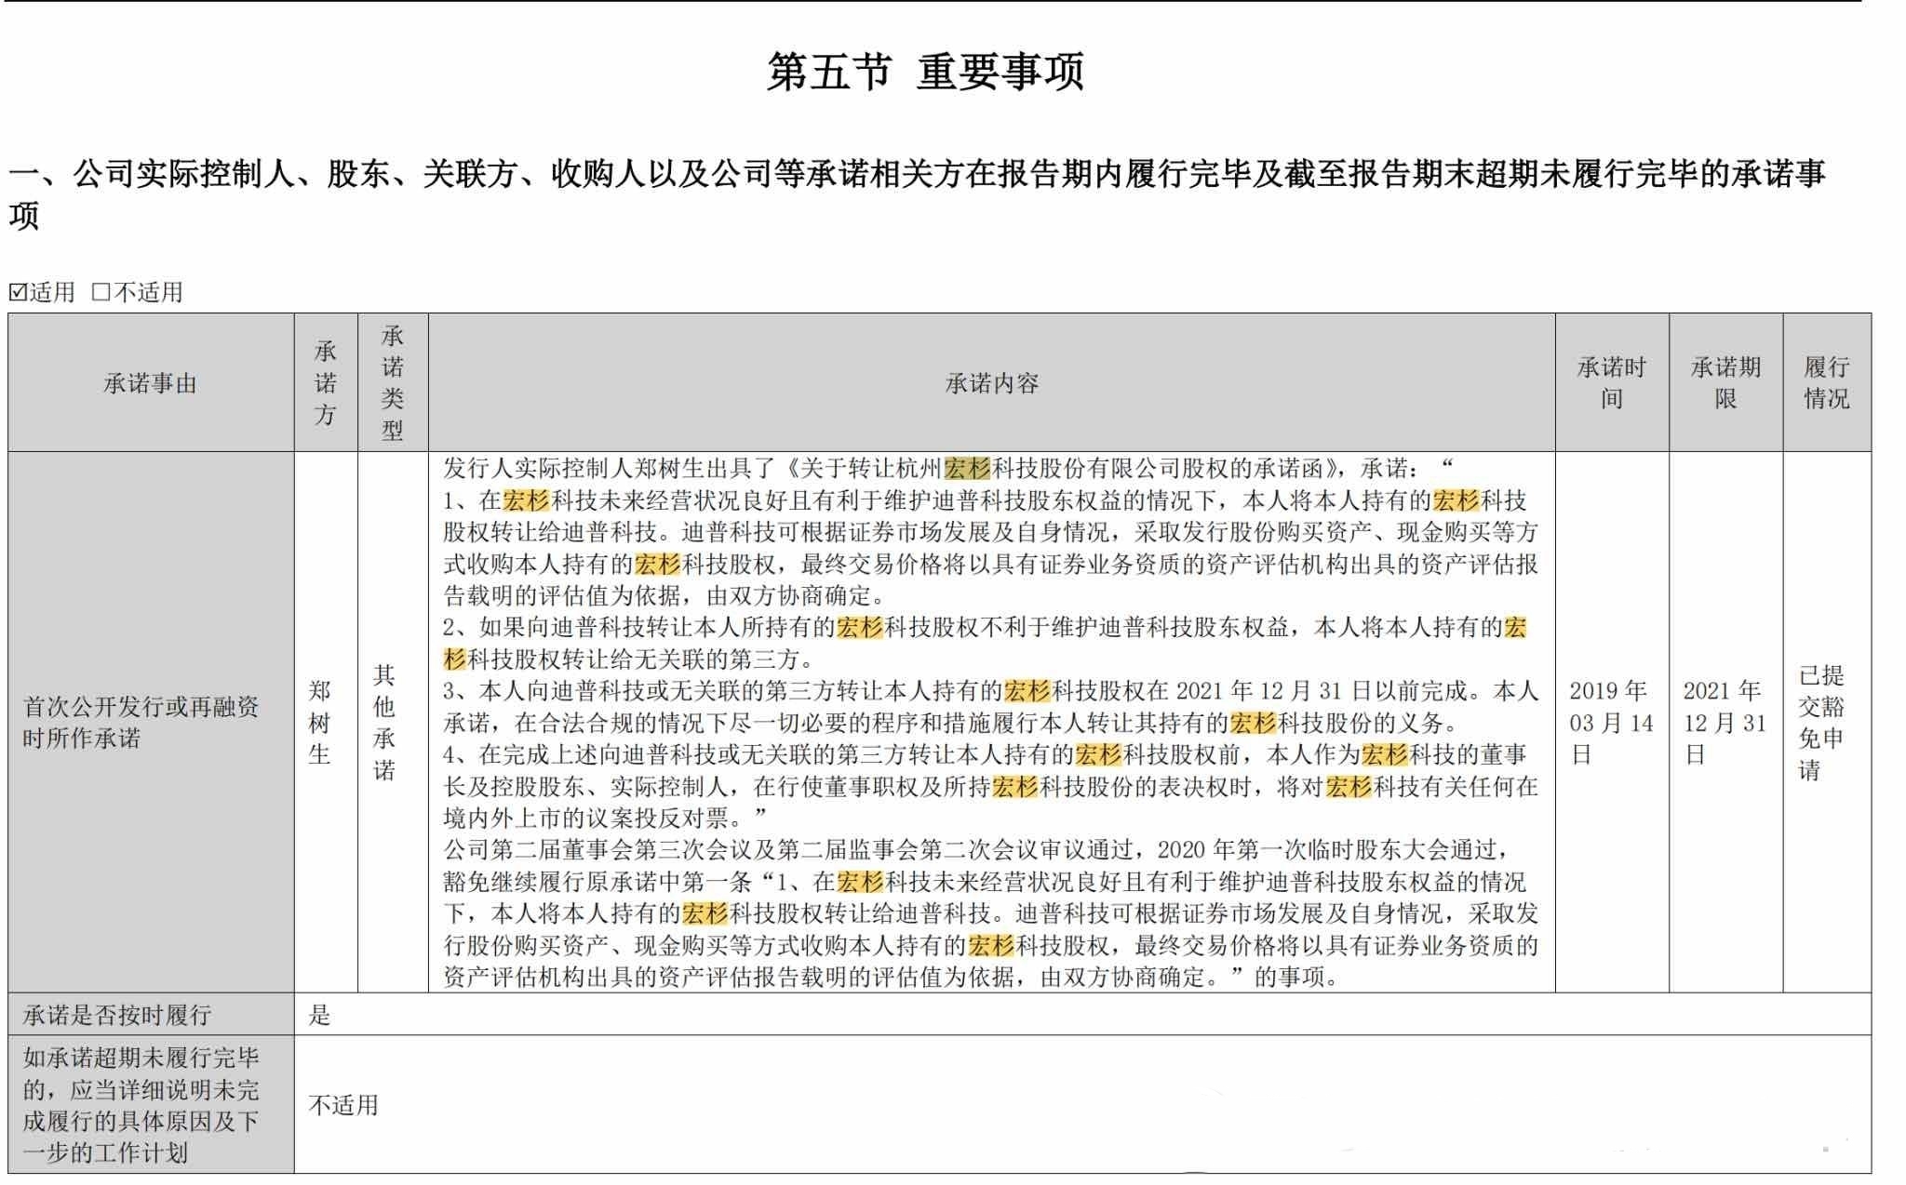Select the 承诺类型 column header

tap(392, 383)
